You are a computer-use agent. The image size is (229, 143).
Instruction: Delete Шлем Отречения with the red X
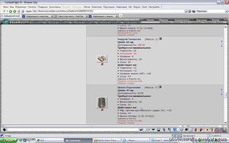pos(102,110)
